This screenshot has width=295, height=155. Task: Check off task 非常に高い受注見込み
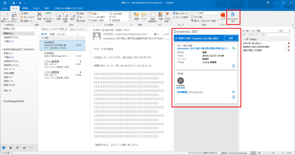pos(285,43)
